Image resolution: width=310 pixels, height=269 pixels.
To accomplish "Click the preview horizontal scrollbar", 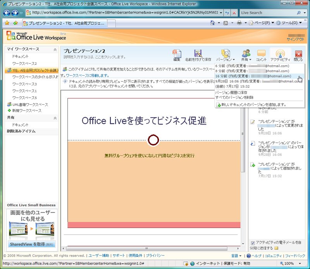I will pyautogui.click(x=146, y=248).
